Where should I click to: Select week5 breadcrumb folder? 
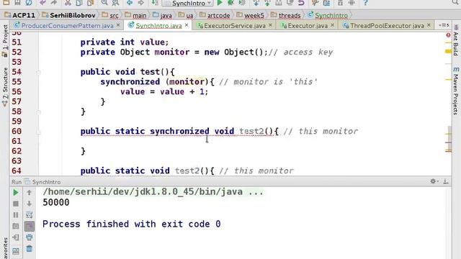tap(250, 15)
